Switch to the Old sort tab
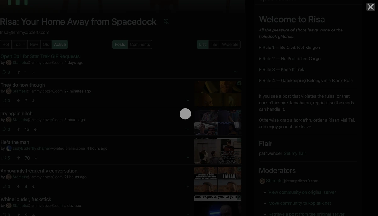 pyautogui.click(x=46, y=44)
